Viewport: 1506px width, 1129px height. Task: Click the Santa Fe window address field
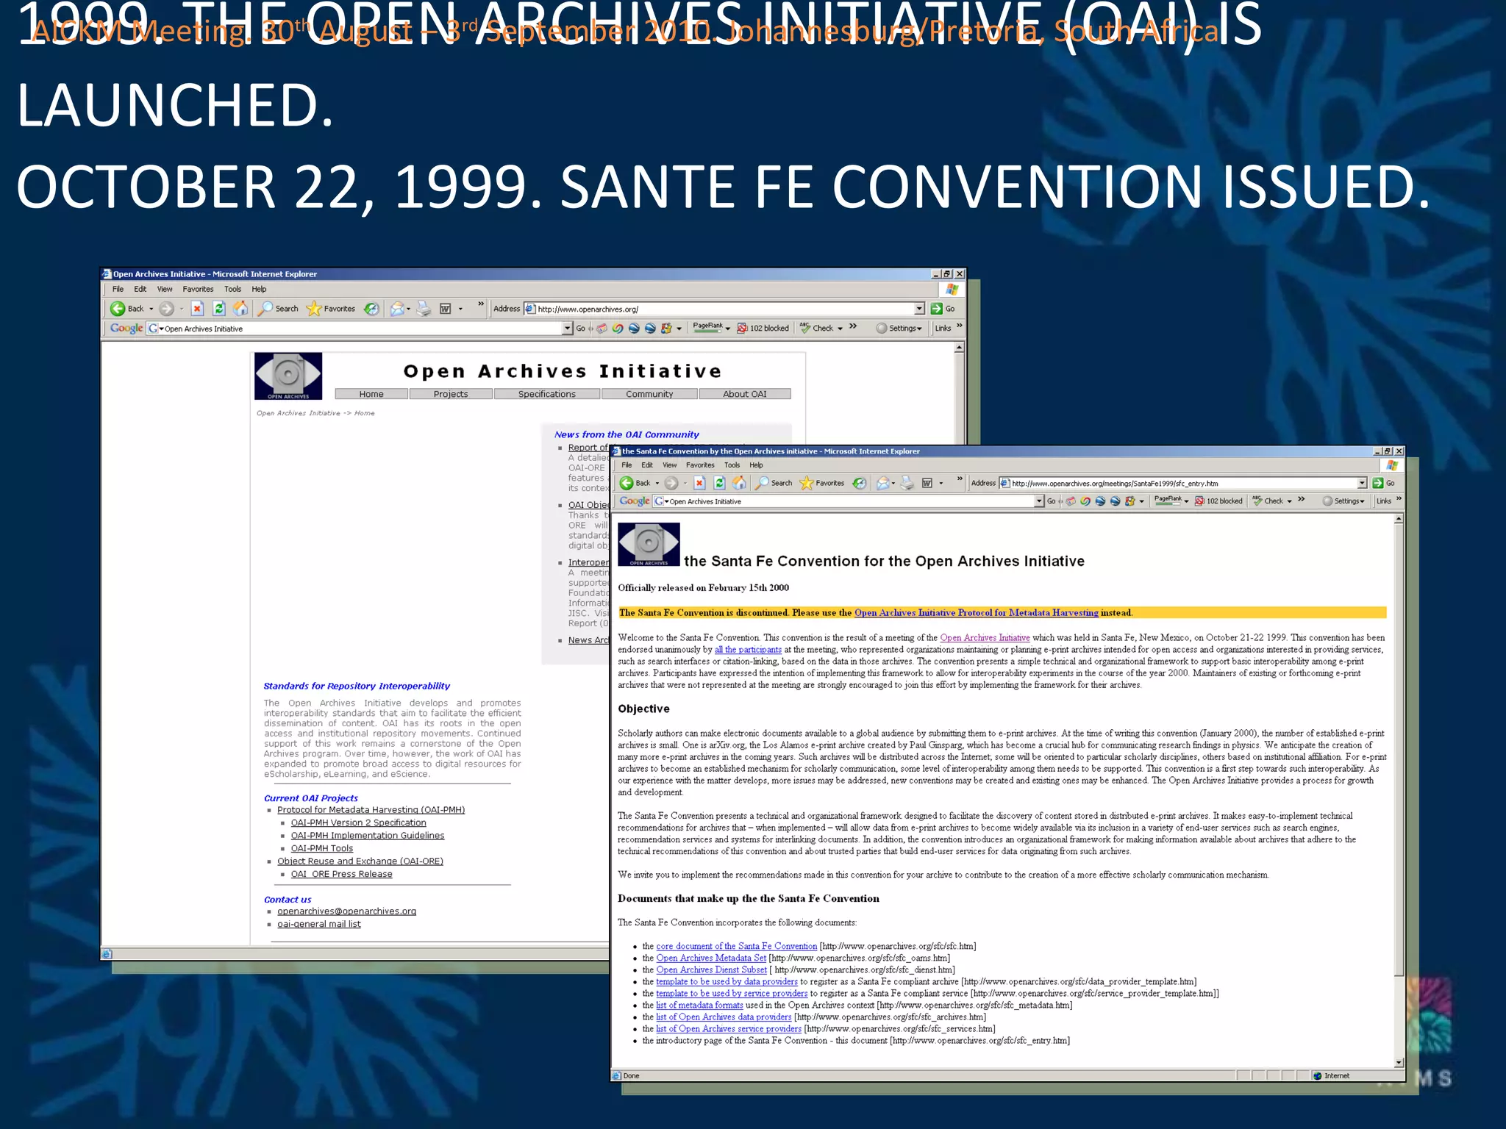[1177, 483]
